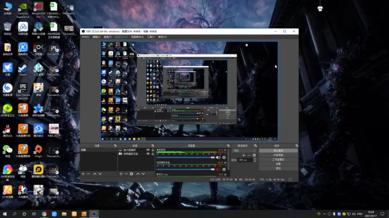Open settings gear for video capture audio mixer
Viewport: 389px width, 218px height.
coord(224,169)
